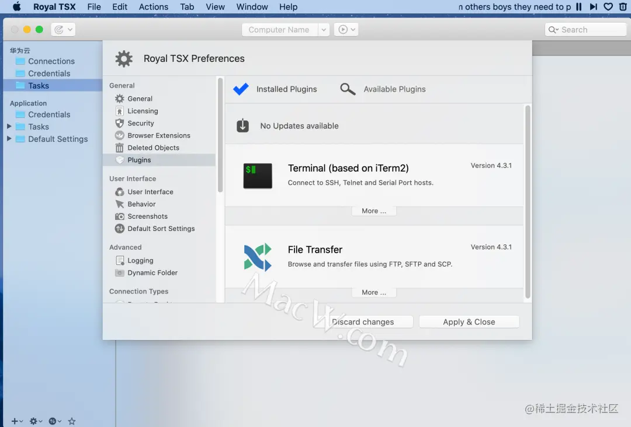Click the Logging icon

point(120,260)
